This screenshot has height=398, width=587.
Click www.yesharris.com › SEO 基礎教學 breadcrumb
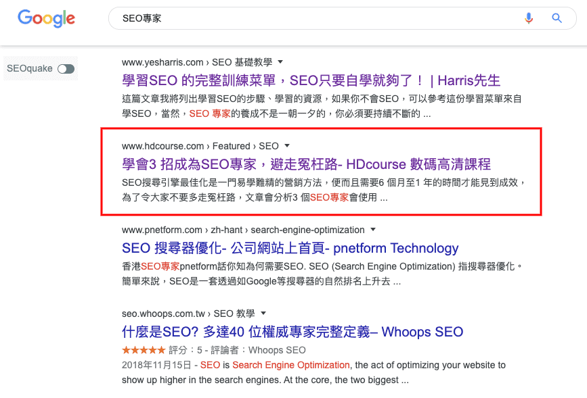coord(197,62)
